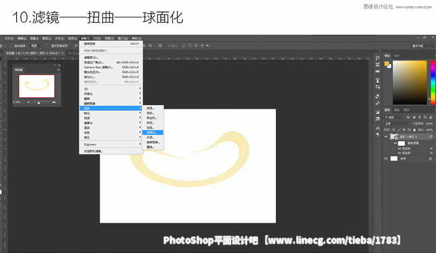Click the text layer filter T icon
This screenshot has width=438, height=253.
(420, 117)
